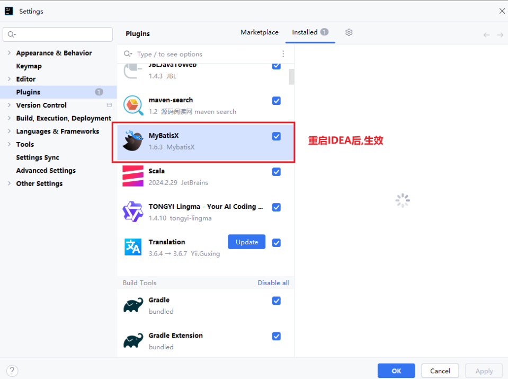Expand Languages & Frameworks node
The width and height of the screenshot is (508, 379).
(9, 131)
